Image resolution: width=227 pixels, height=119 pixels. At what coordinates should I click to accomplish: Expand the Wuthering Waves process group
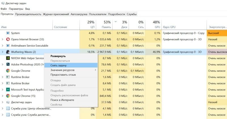tap(3, 52)
